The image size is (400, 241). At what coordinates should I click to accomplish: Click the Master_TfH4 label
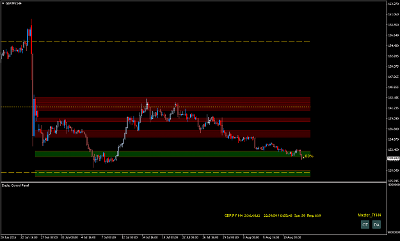369,215
